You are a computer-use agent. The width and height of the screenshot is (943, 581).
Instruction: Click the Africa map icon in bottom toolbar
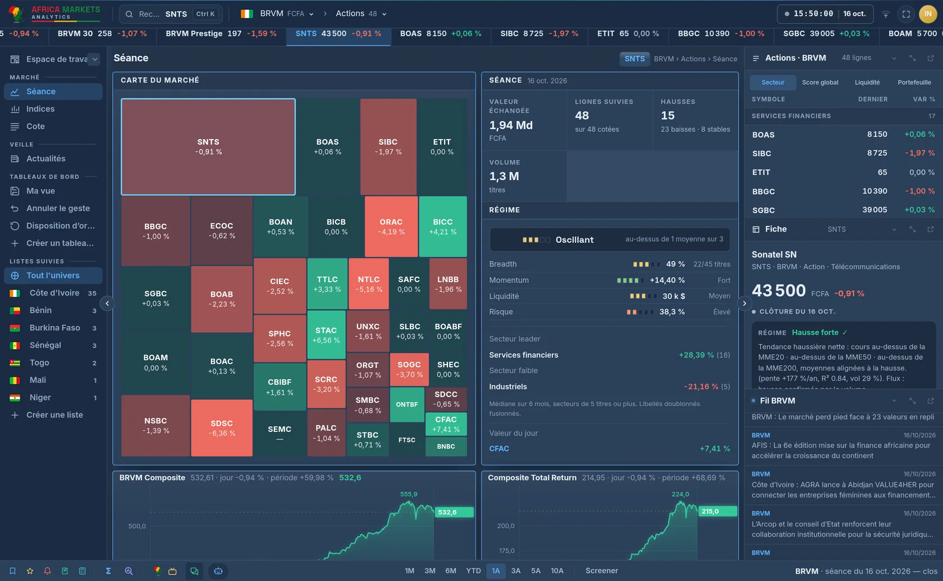click(x=157, y=571)
